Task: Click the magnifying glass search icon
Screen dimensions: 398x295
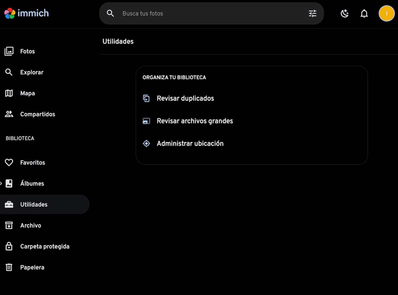Action: click(110, 14)
